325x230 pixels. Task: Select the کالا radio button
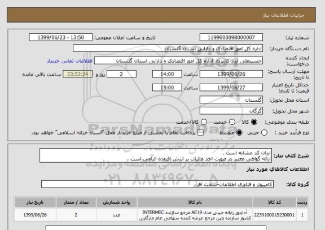[x=254, y=122]
